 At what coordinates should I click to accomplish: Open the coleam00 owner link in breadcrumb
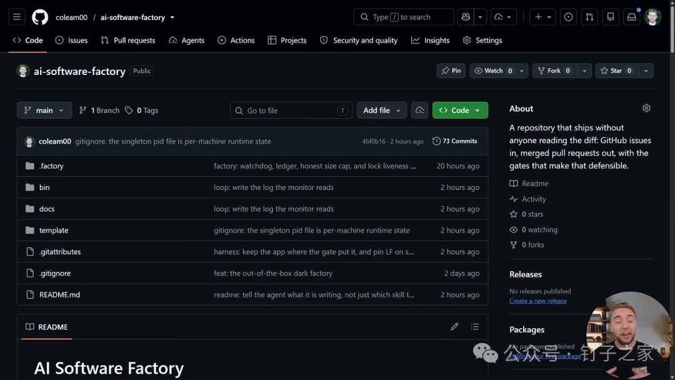click(x=71, y=17)
